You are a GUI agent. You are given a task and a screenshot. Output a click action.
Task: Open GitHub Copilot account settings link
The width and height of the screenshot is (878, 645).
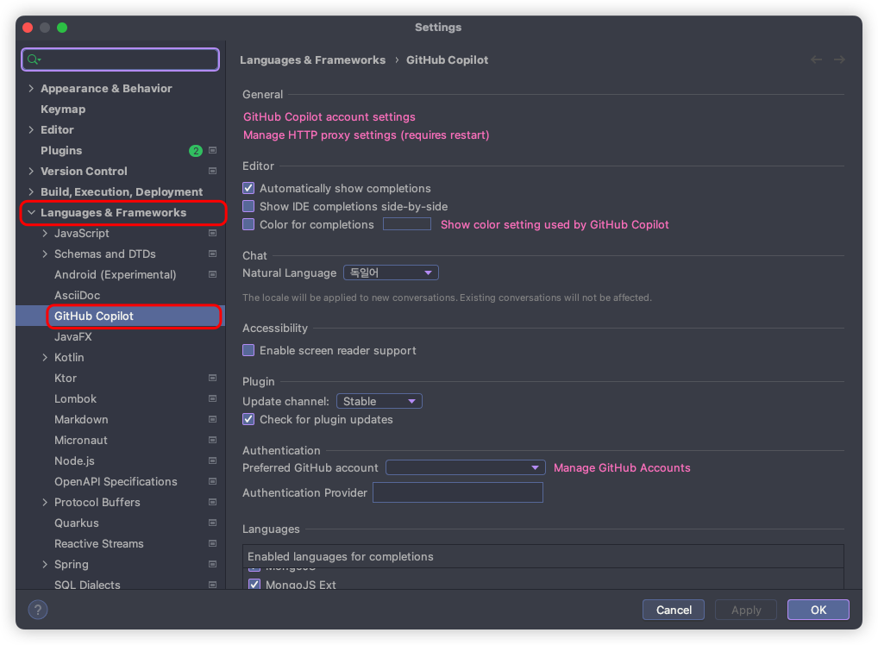tap(329, 116)
